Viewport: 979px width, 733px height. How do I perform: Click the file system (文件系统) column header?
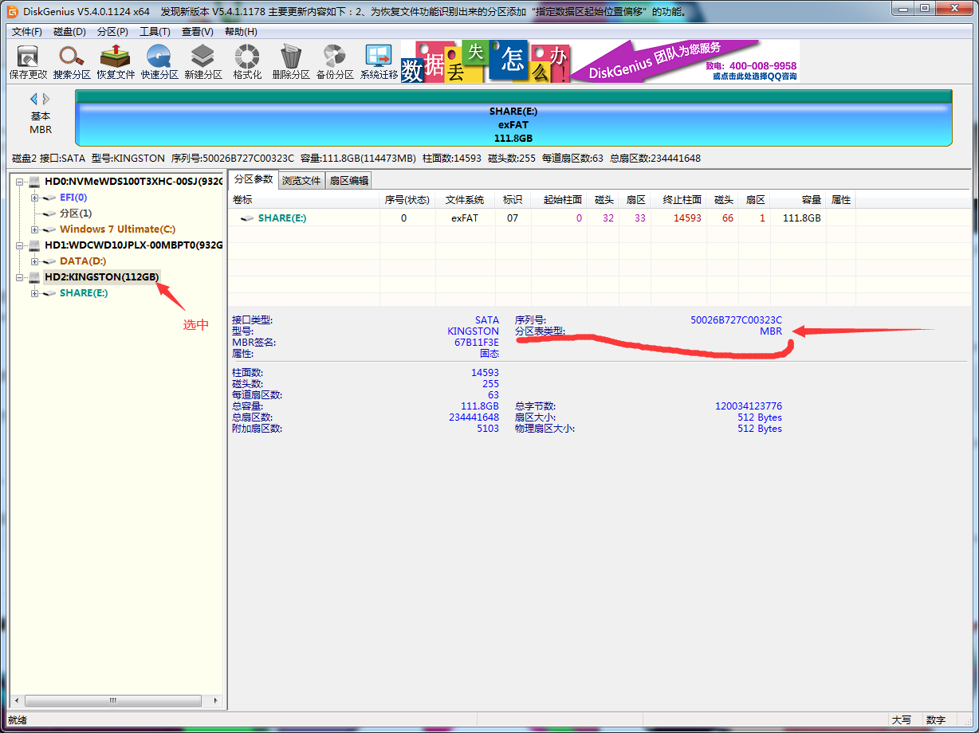pos(465,199)
